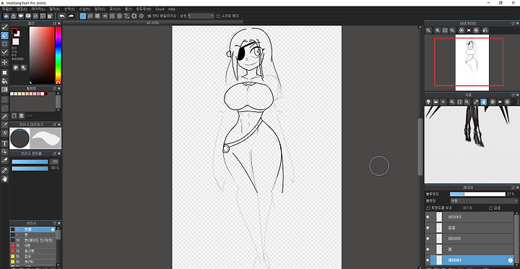The image size is (520, 269).
Task: Toggle the anti-aliasing checkbox in top toolbar
Action: point(149,16)
